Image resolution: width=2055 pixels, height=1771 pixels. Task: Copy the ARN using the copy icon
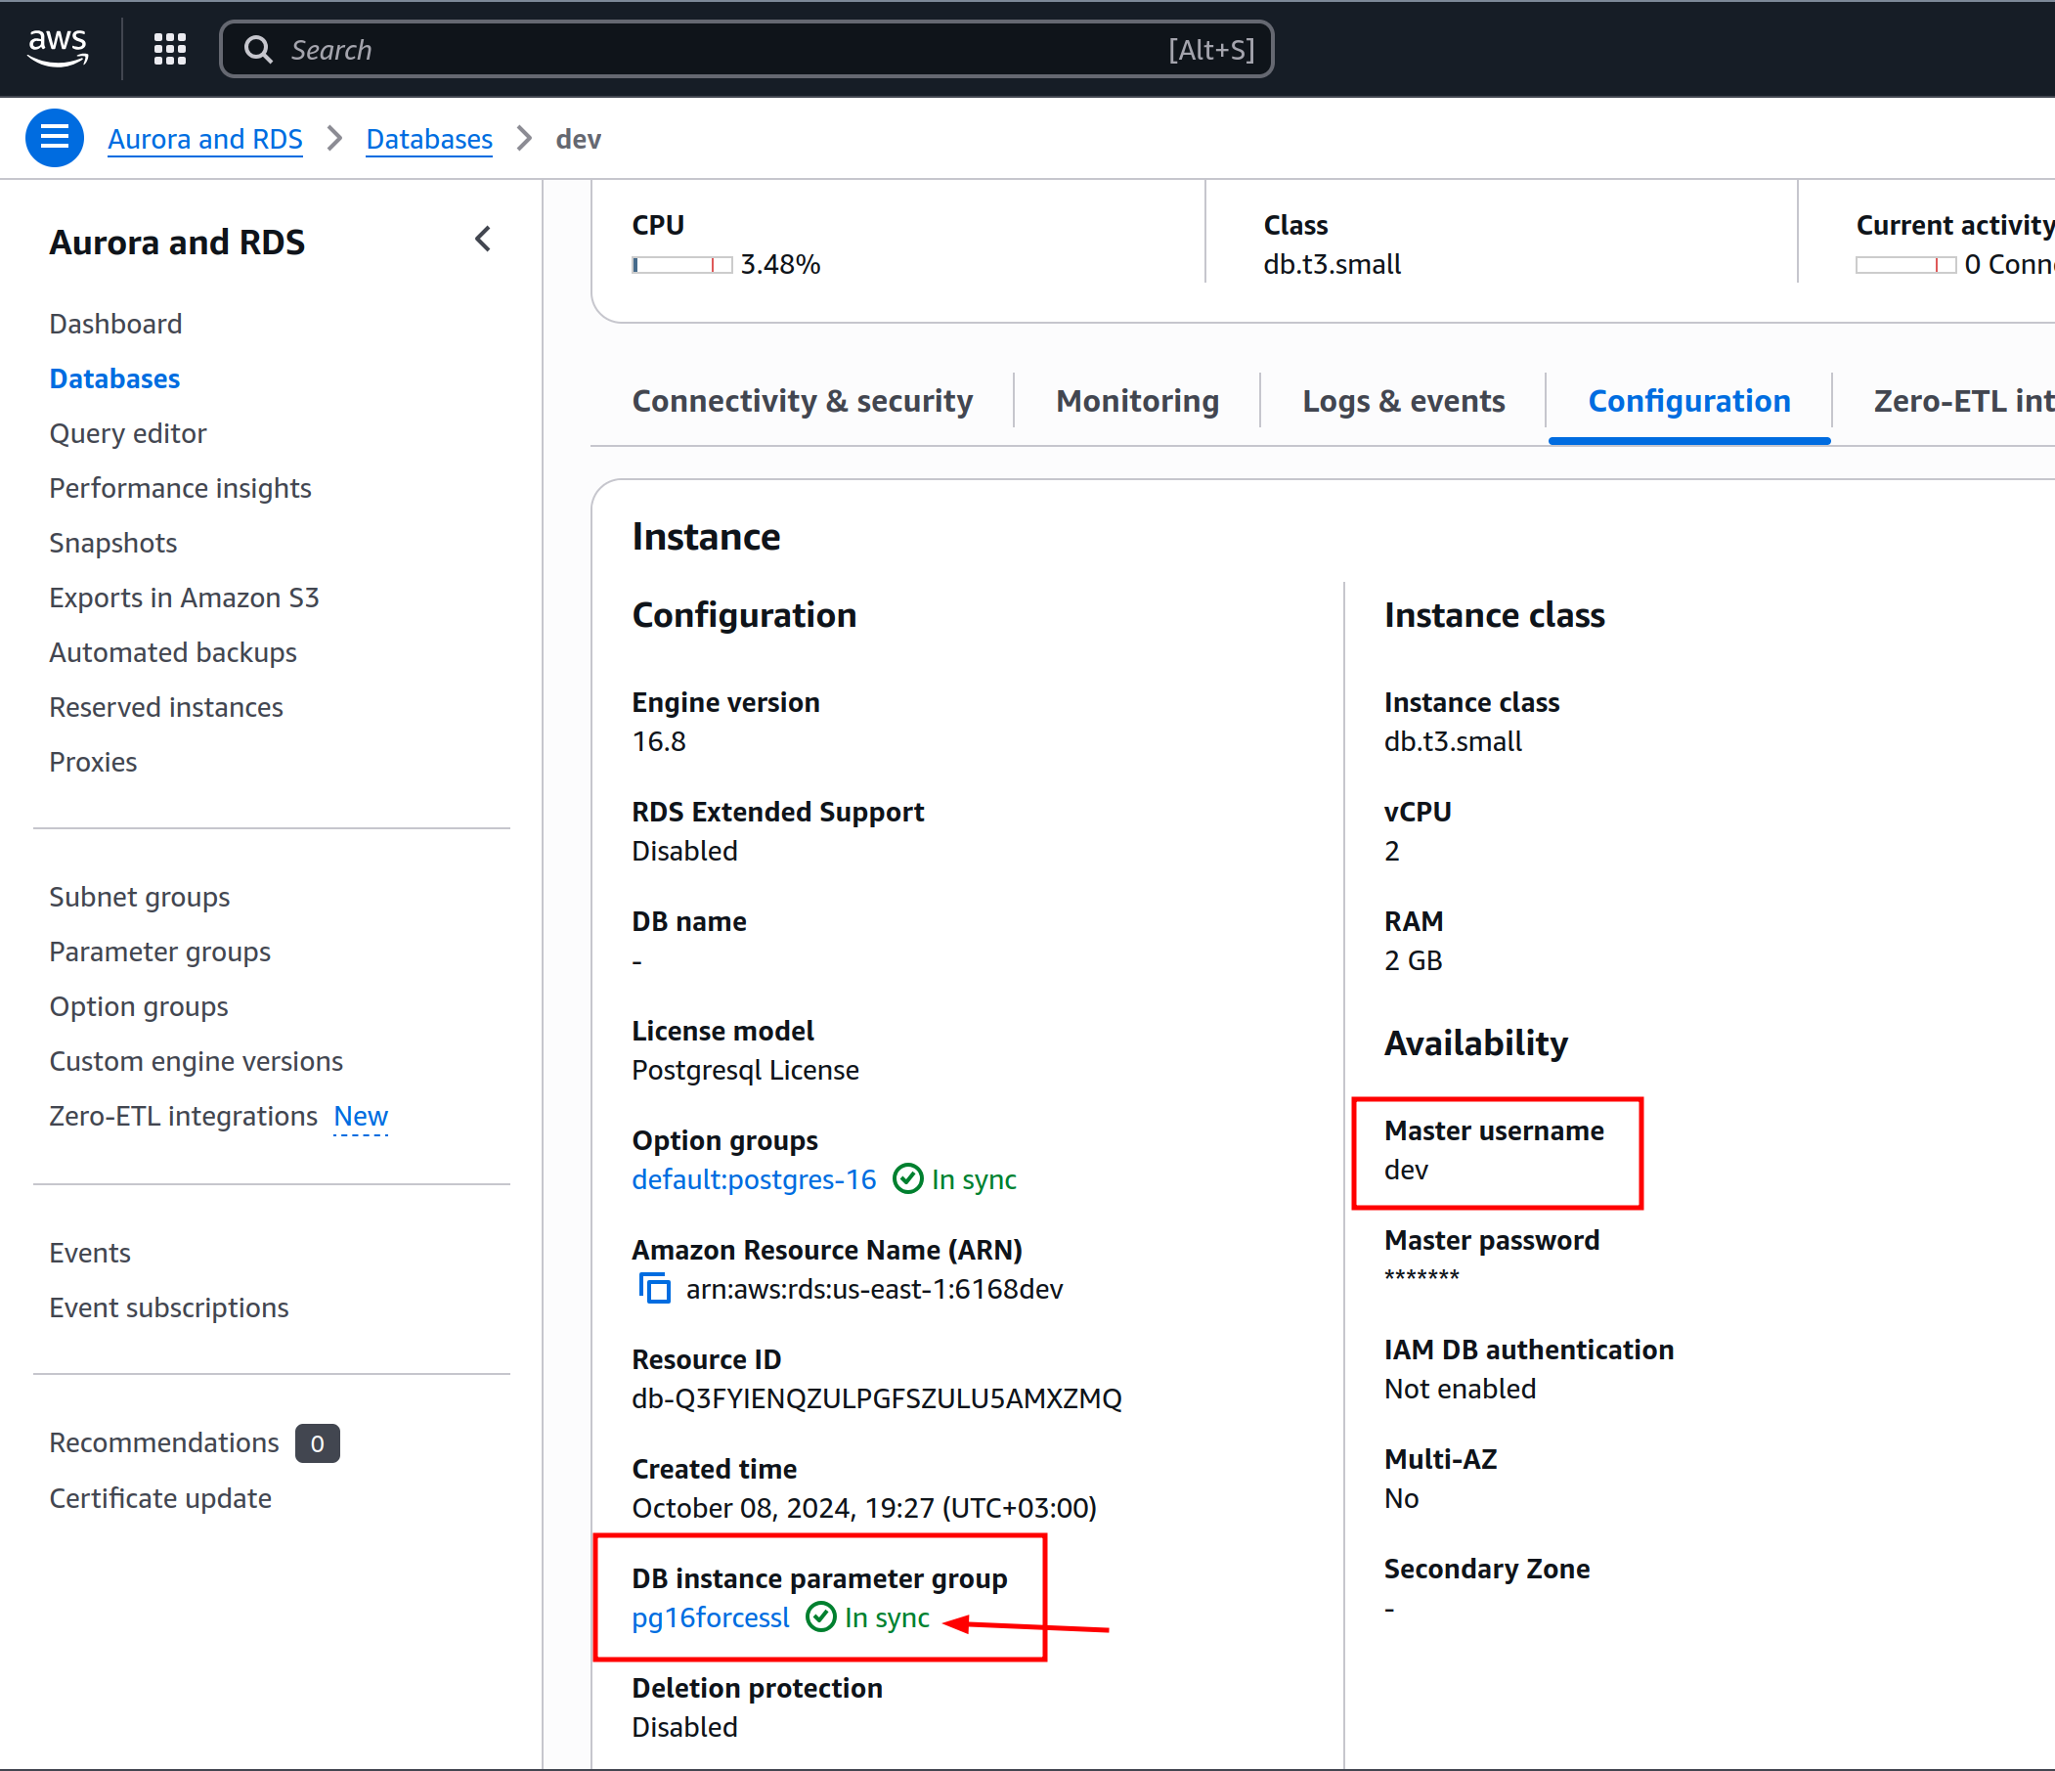(655, 1288)
